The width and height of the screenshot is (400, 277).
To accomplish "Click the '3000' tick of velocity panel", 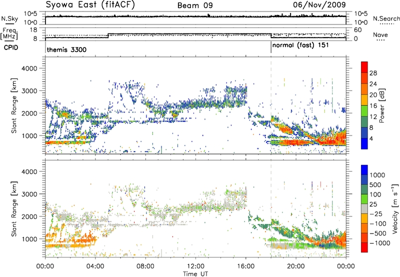I will (x=29, y=194).
